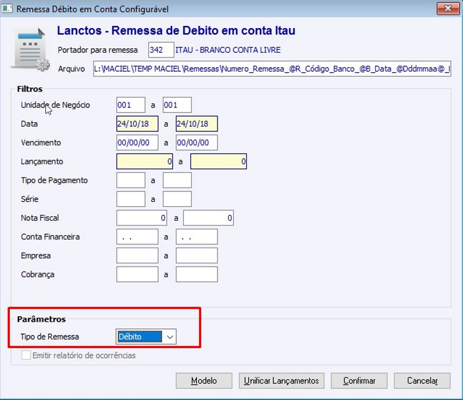Viewport: 463px width, 400px height.
Task: Click the starting Data field 24/10/18
Action: pyautogui.click(x=137, y=124)
